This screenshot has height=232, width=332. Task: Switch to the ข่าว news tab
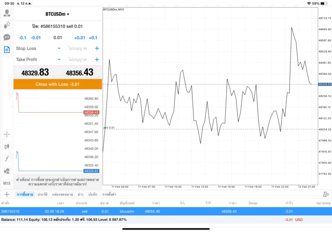[x=80, y=194]
